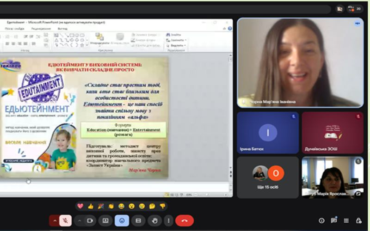Click the zoom slider in PowerPoint status bar
The image size is (370, 231).
[207, 195]
